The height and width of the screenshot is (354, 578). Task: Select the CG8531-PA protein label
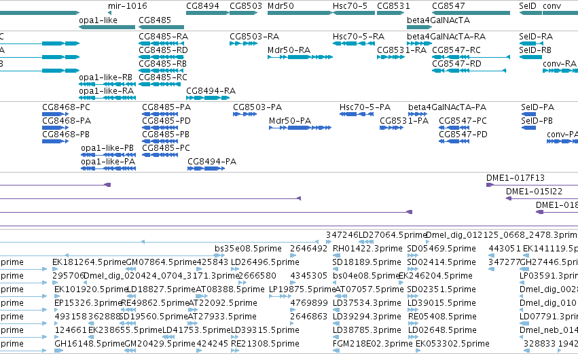(x=404, y=121)
